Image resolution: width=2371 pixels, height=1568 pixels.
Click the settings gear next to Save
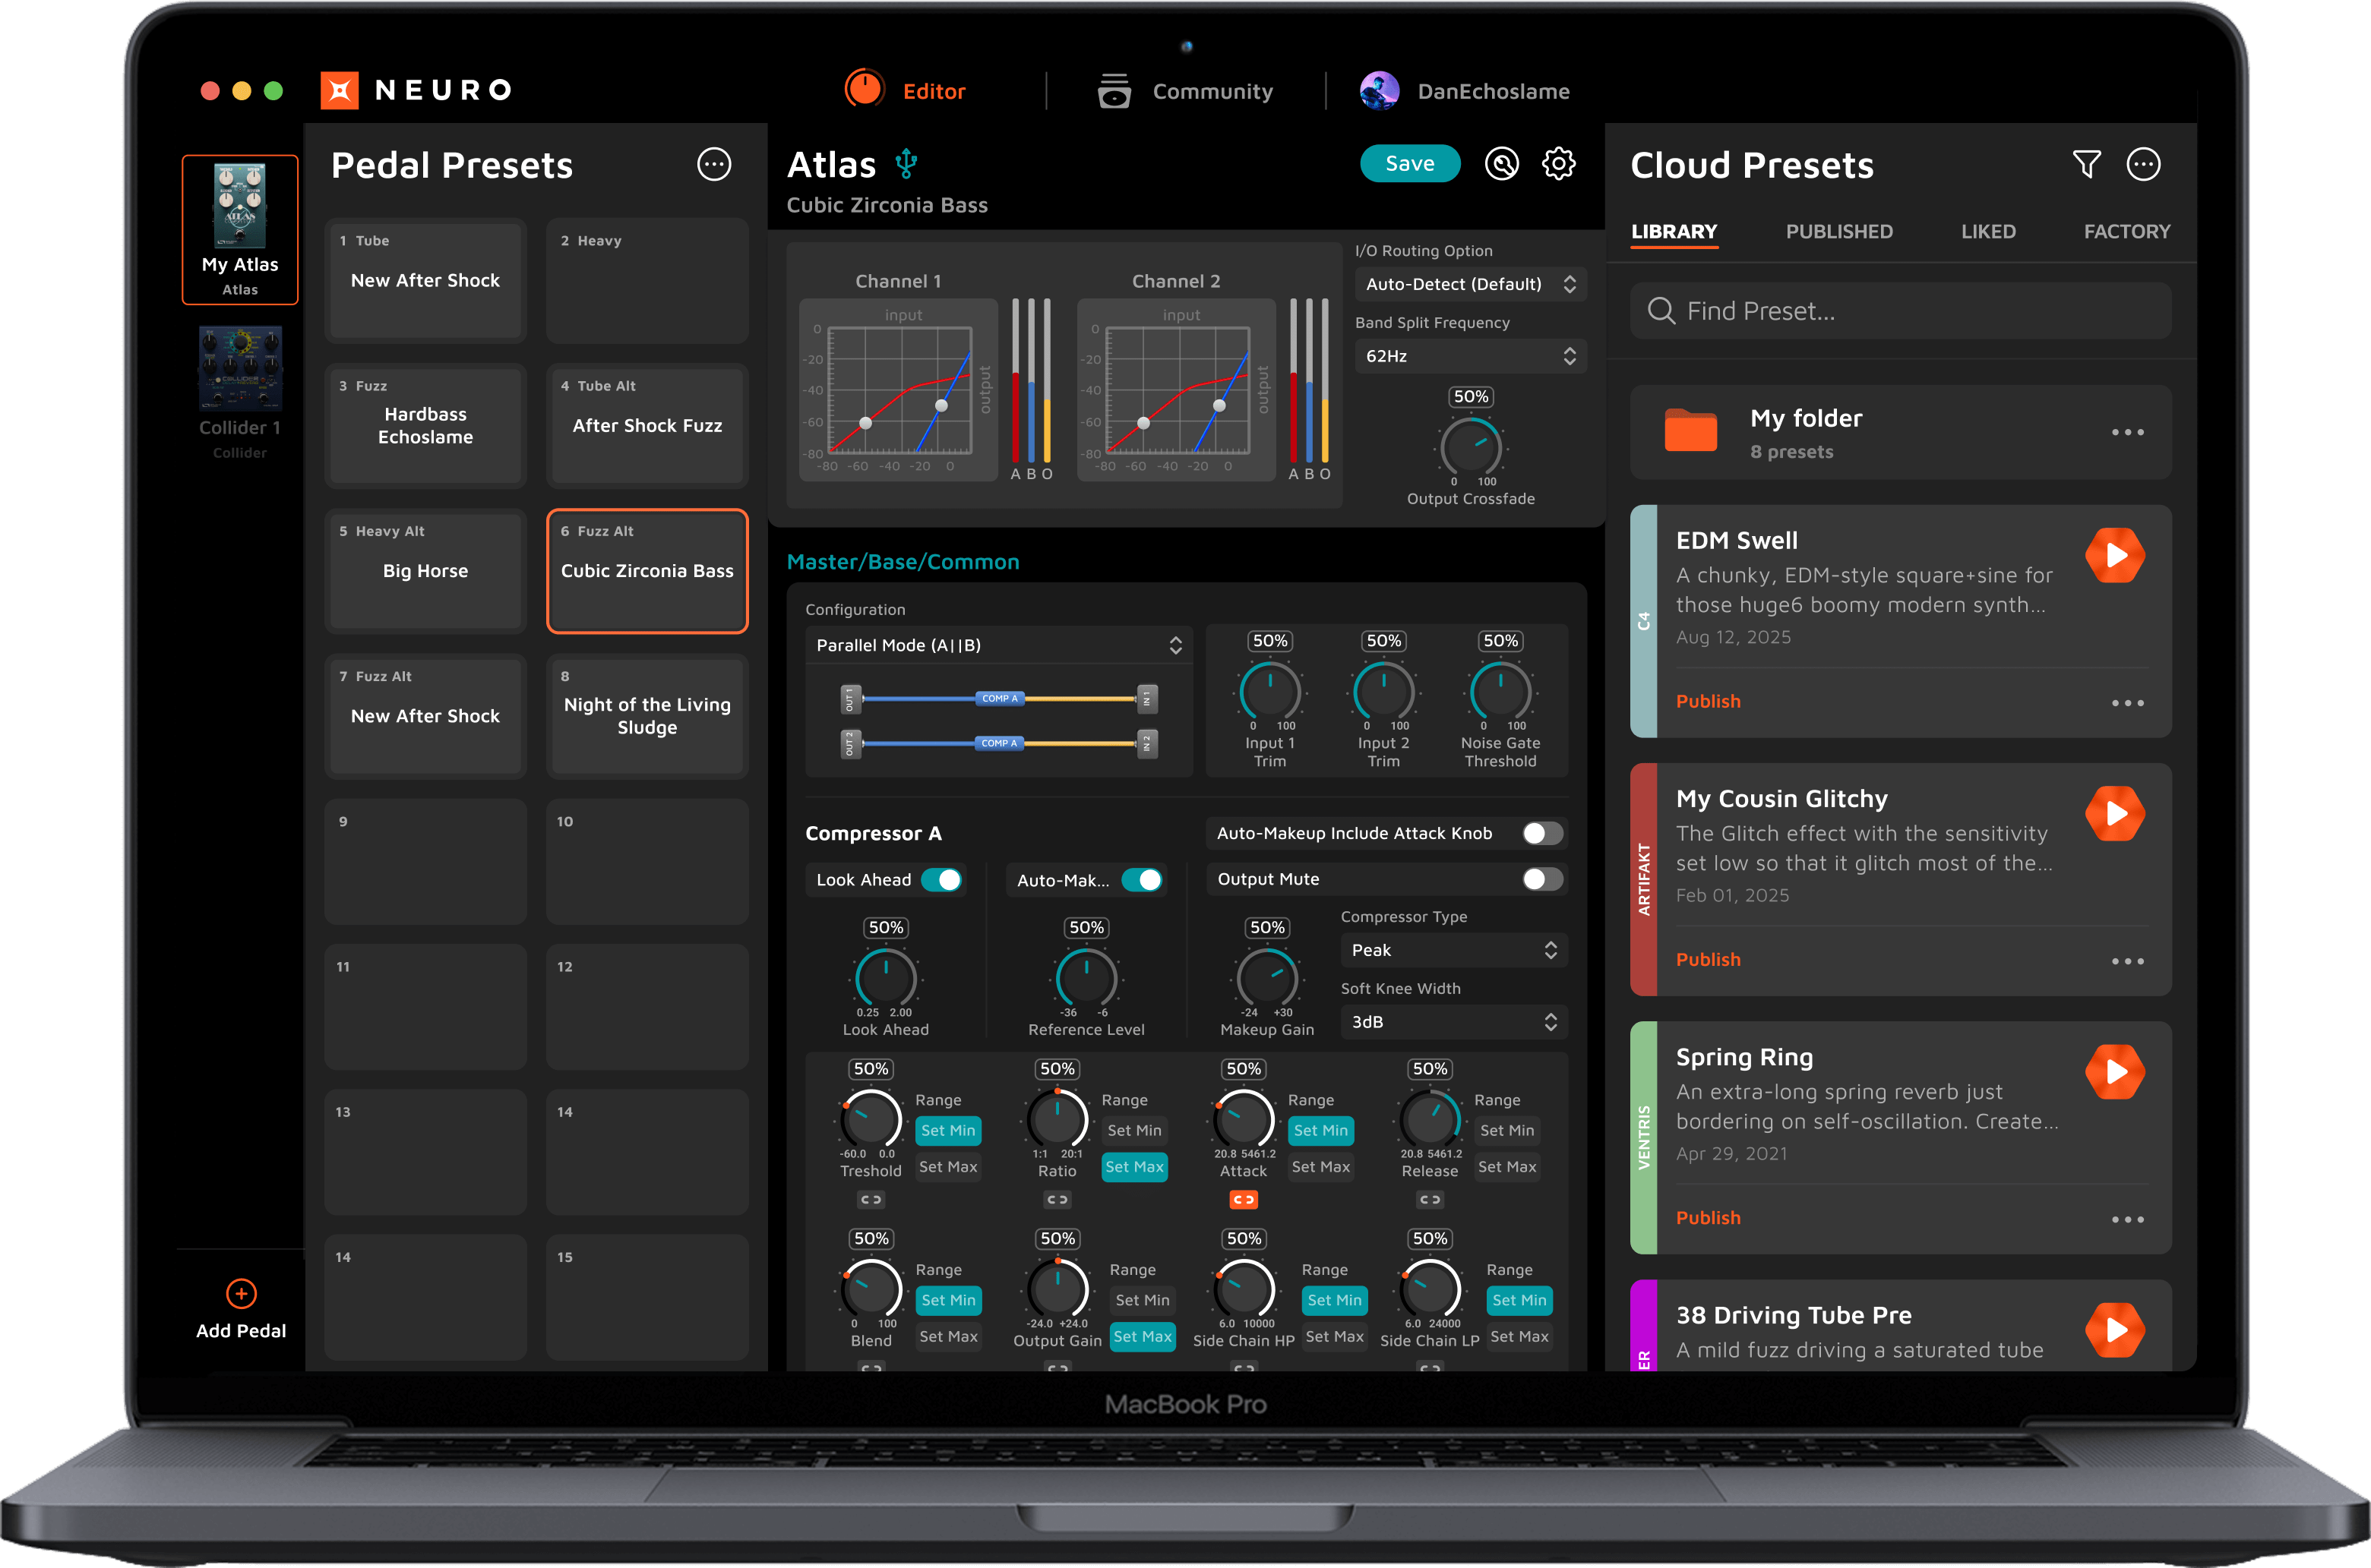(1557, 164)
